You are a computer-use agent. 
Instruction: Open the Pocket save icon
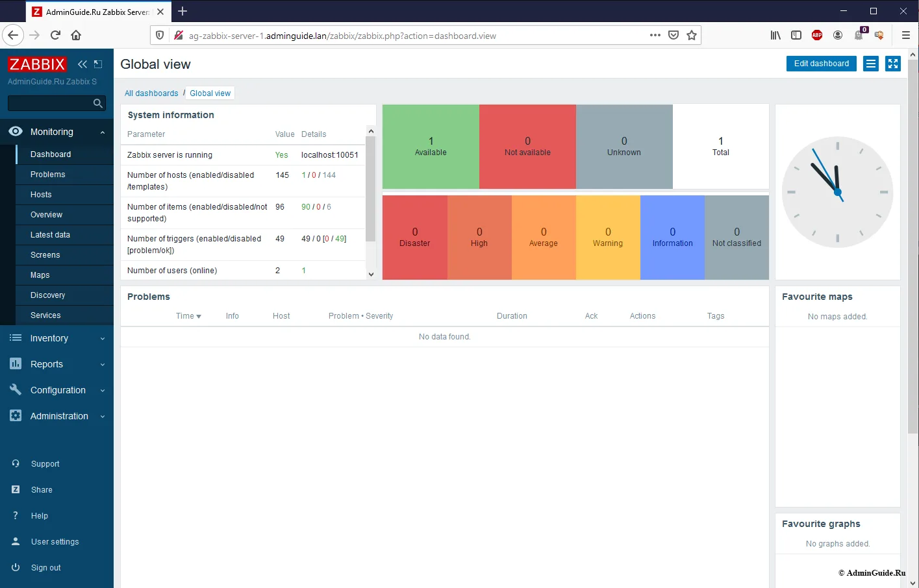point(674,35)
